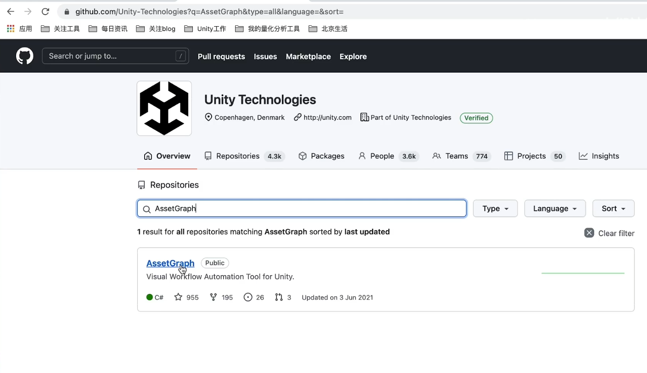Click the AssetGraph activity sparkline graph
This screenshot has height=373, width=647.
[583, 273]
